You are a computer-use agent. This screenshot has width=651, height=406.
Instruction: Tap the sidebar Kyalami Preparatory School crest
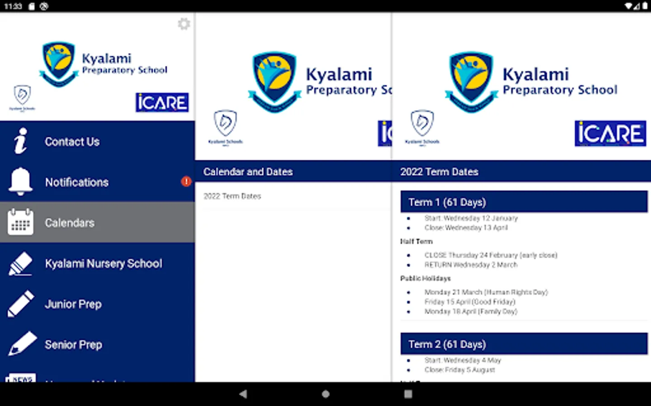tap(59, 64)
